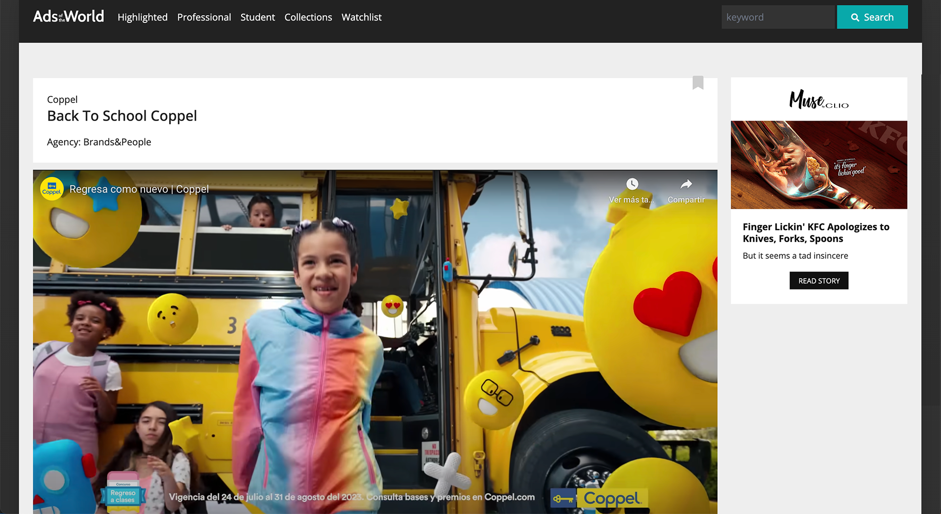This screenshot has height=514, width=941.
Task: Open the Finger Lickin' KFC article headline
Action: [x=816, y=233]
